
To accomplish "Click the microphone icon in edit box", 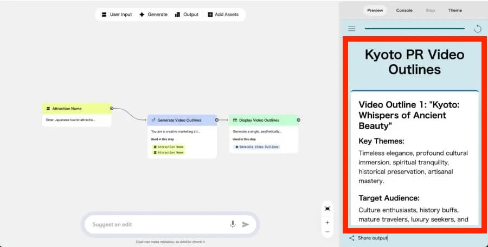I will point(233,224).
